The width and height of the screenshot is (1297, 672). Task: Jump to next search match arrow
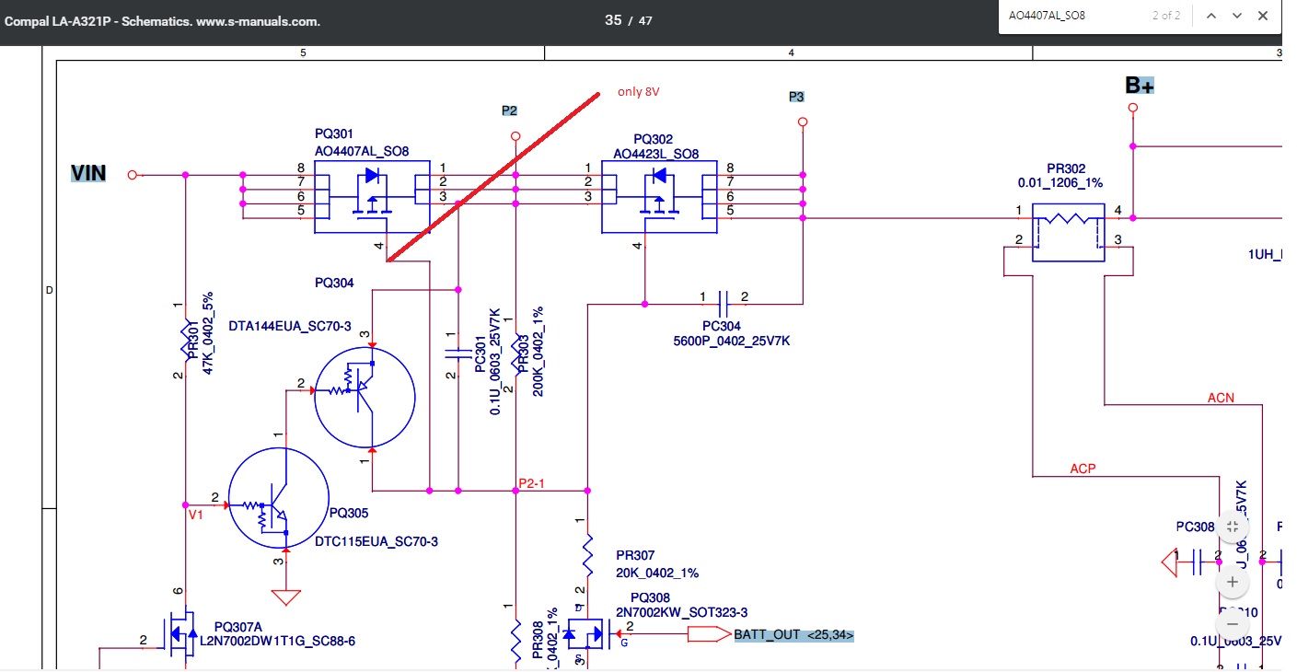pyautogui.click(x=1237, y=16)
